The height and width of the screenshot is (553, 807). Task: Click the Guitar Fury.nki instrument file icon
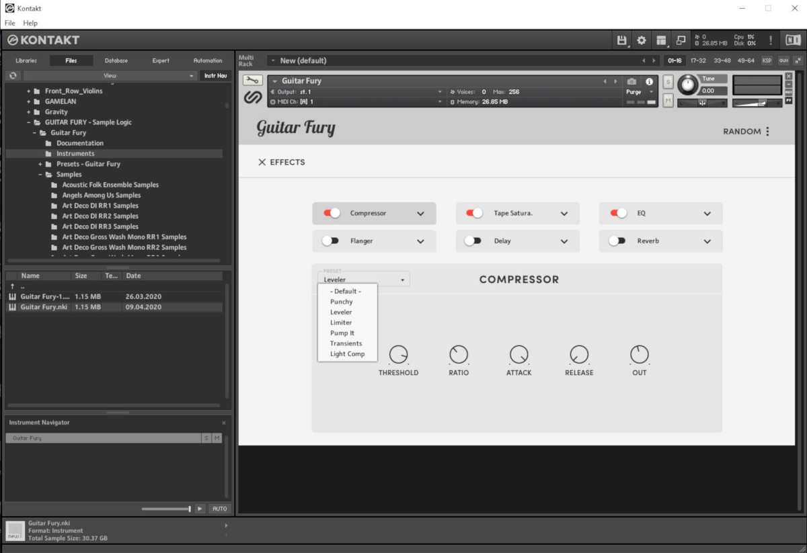tap(12, 307)
